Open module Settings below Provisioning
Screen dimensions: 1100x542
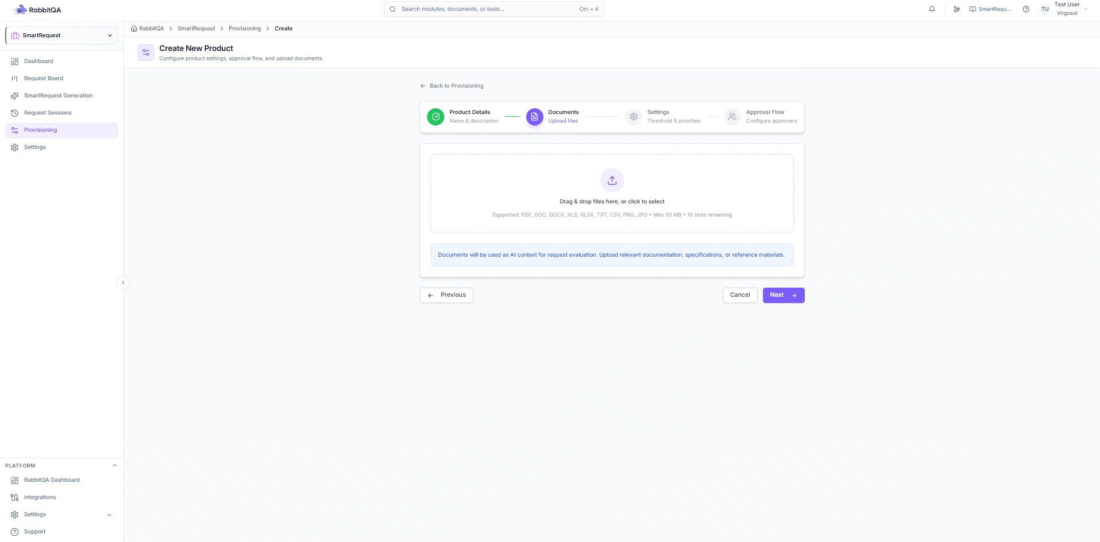(61, 147)
